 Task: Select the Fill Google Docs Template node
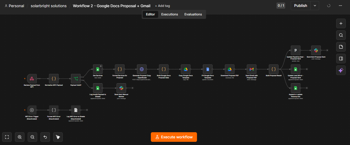[208, 69]
